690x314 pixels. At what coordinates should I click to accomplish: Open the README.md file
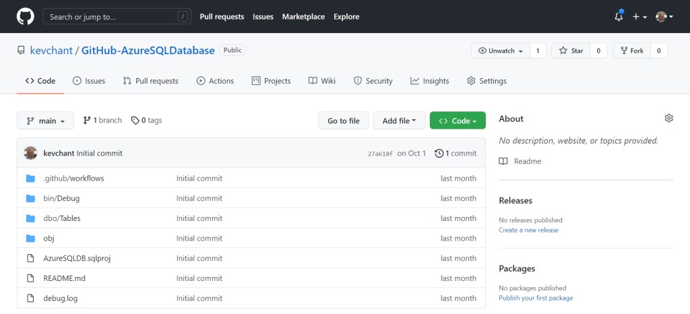[64, 278]
